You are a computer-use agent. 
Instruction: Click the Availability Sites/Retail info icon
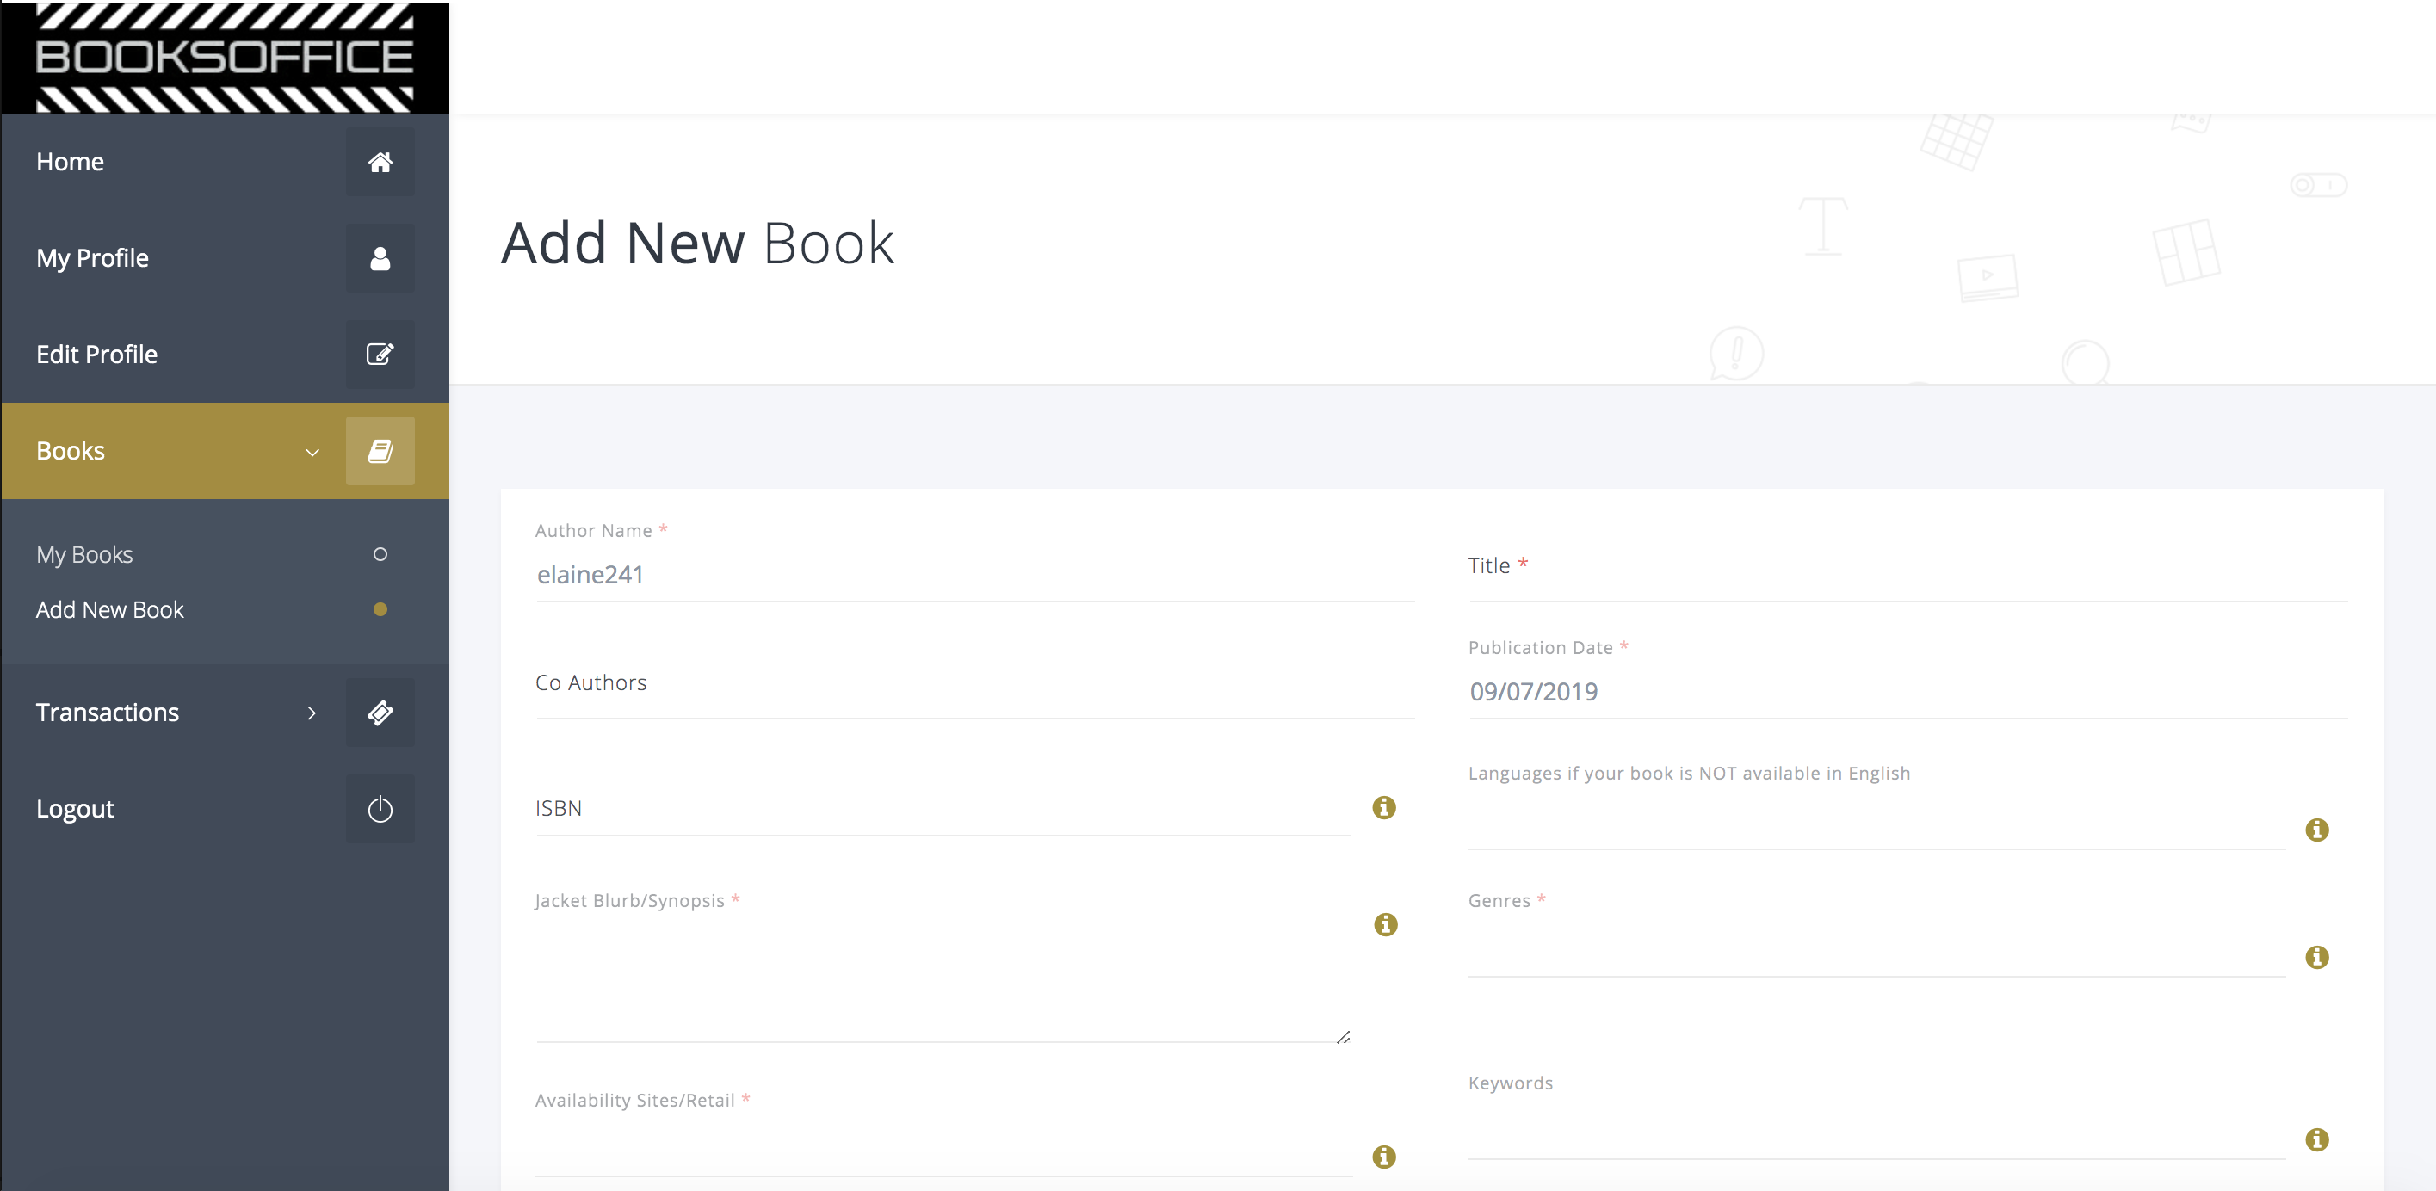[1383, 1156]
